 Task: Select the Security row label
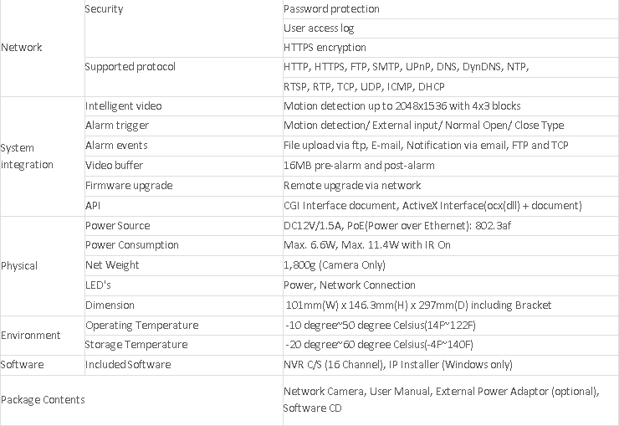coord(105,9)
